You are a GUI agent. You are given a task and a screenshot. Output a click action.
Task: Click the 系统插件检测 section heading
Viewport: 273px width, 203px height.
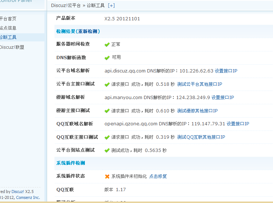(70, 163)
